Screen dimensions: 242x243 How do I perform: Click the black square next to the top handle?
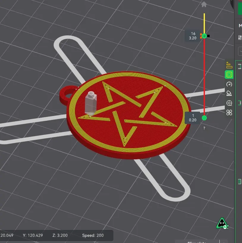(x=208, y=36)
